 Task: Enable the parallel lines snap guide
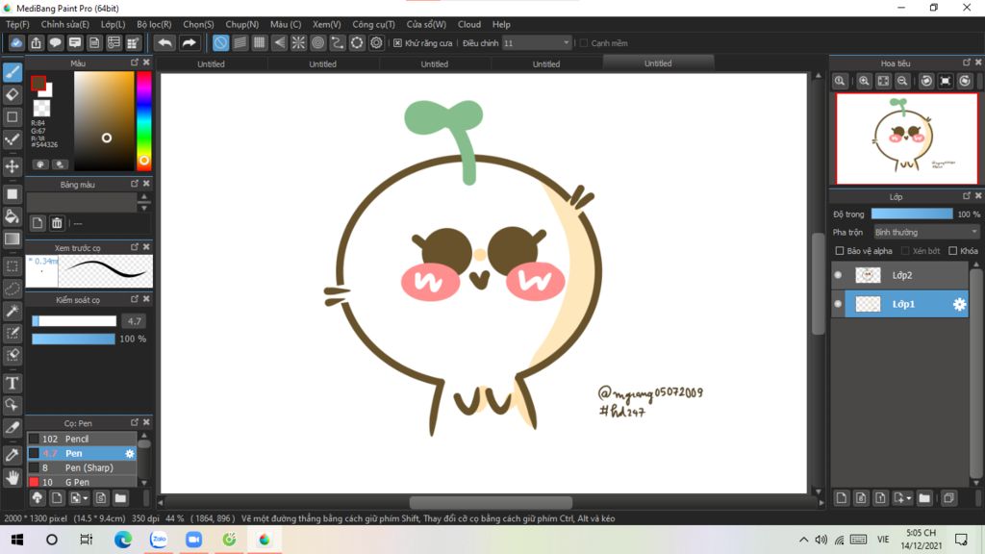point(240,42)
